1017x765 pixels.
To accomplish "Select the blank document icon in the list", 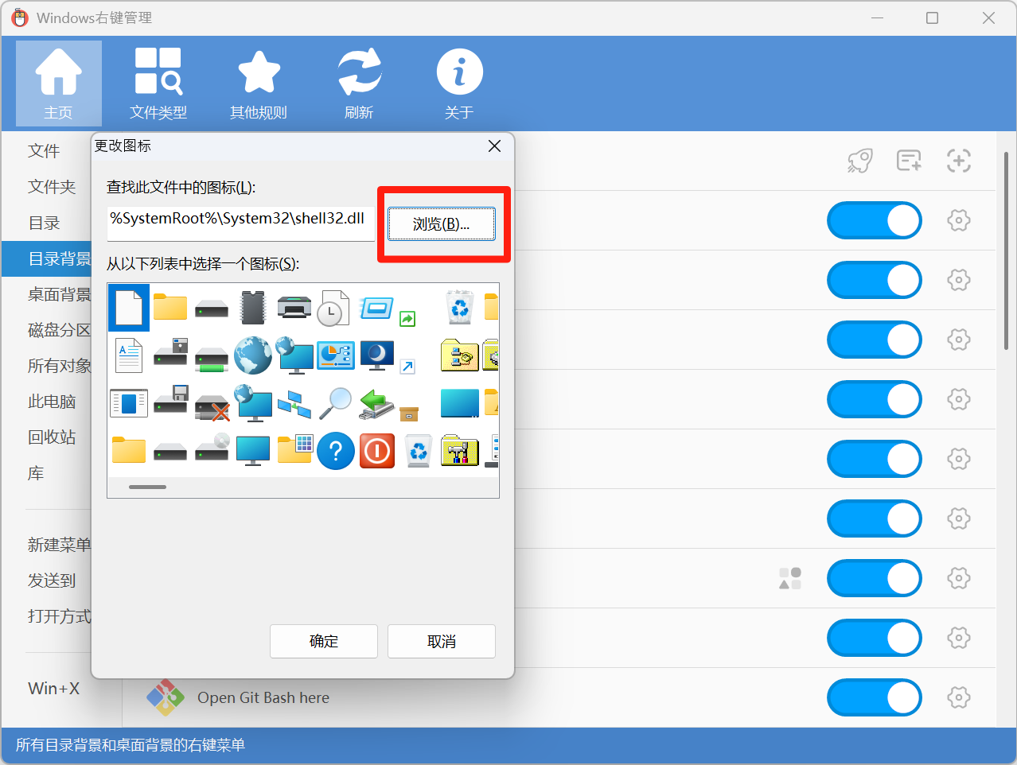I will 129,308.
